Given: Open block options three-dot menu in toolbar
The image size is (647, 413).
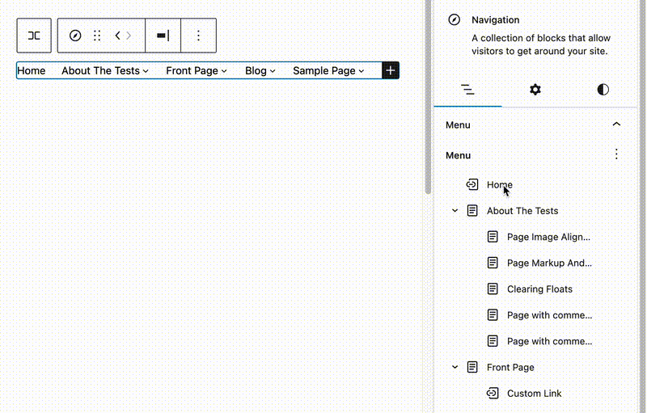Looking at the screenshot, I should click(x=198, y=36).
